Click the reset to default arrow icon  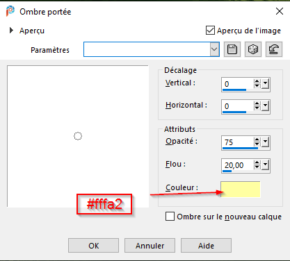[274, 49]
